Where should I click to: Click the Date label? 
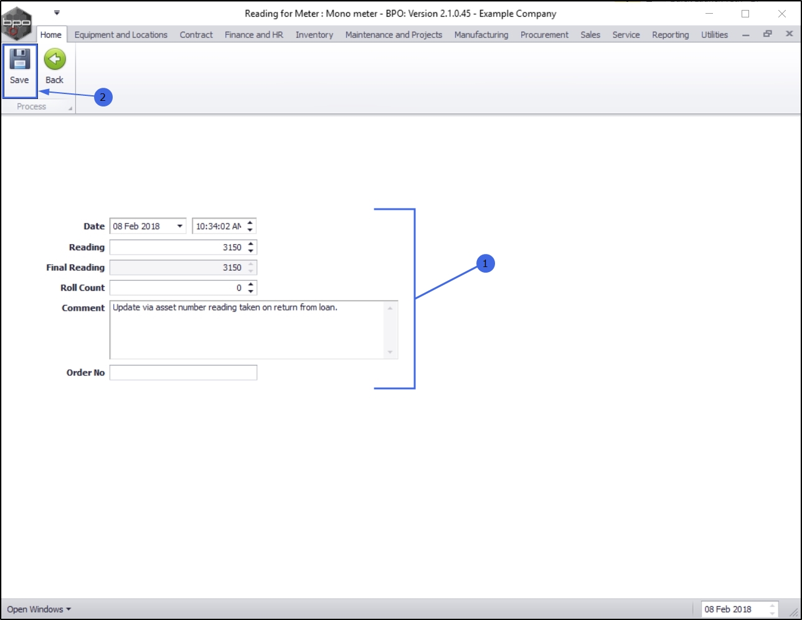coord(94,227)
